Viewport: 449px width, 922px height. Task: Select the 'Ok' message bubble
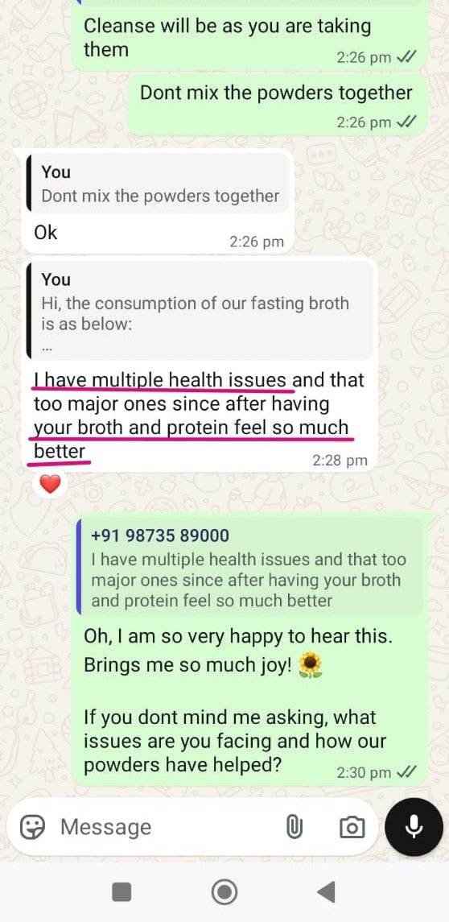153,201
